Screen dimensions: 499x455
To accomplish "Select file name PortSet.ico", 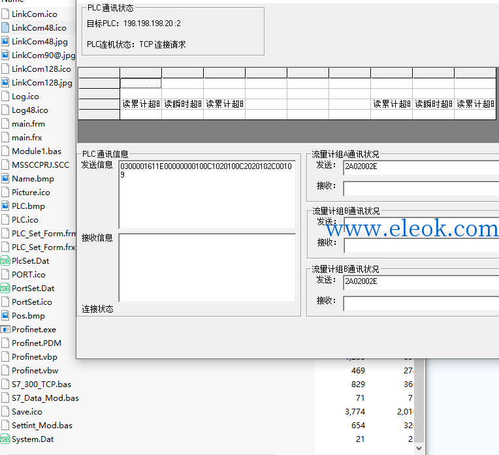I will [32, 302].
